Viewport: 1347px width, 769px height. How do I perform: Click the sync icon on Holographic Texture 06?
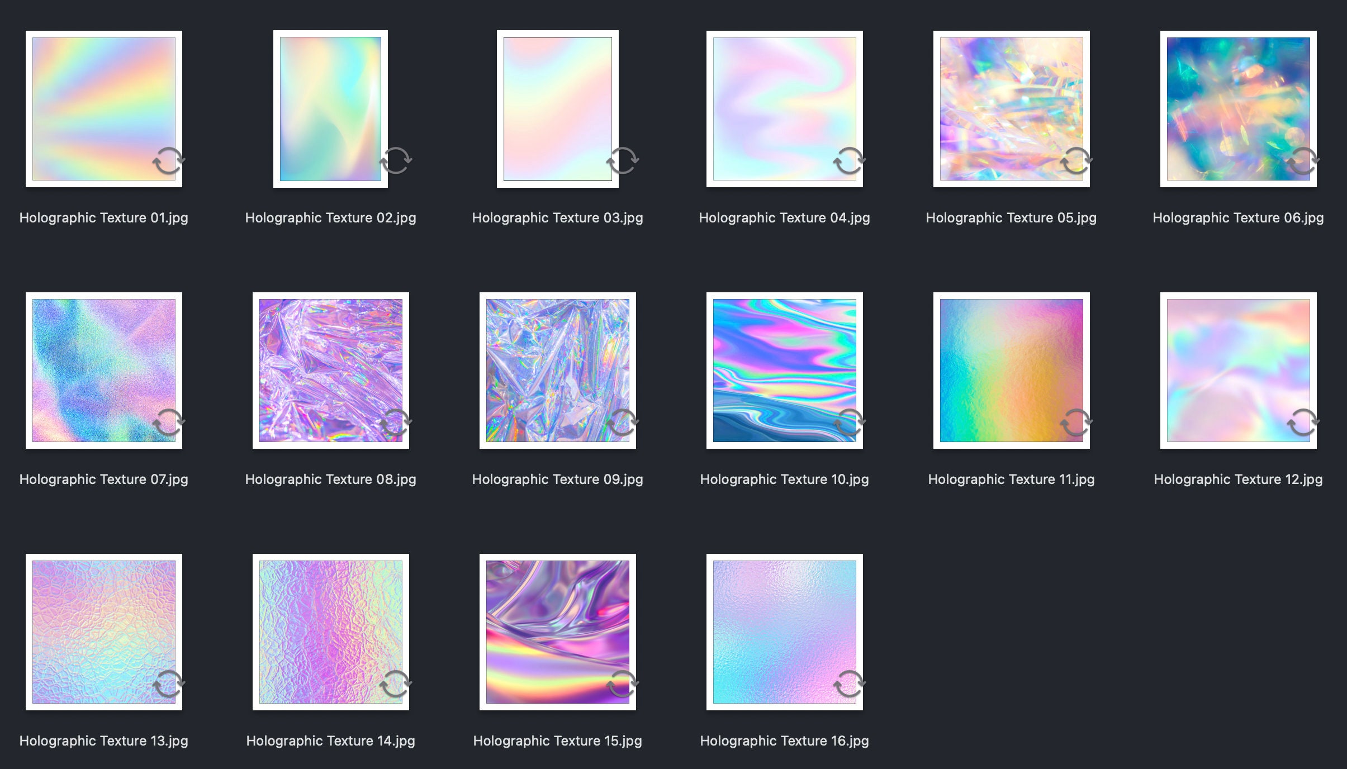click(1303, 161)
